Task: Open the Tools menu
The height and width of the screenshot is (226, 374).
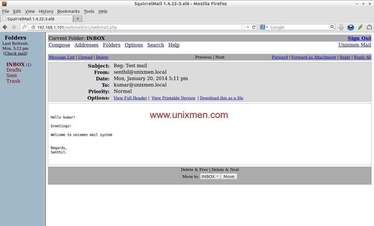Action: (89, 11)
